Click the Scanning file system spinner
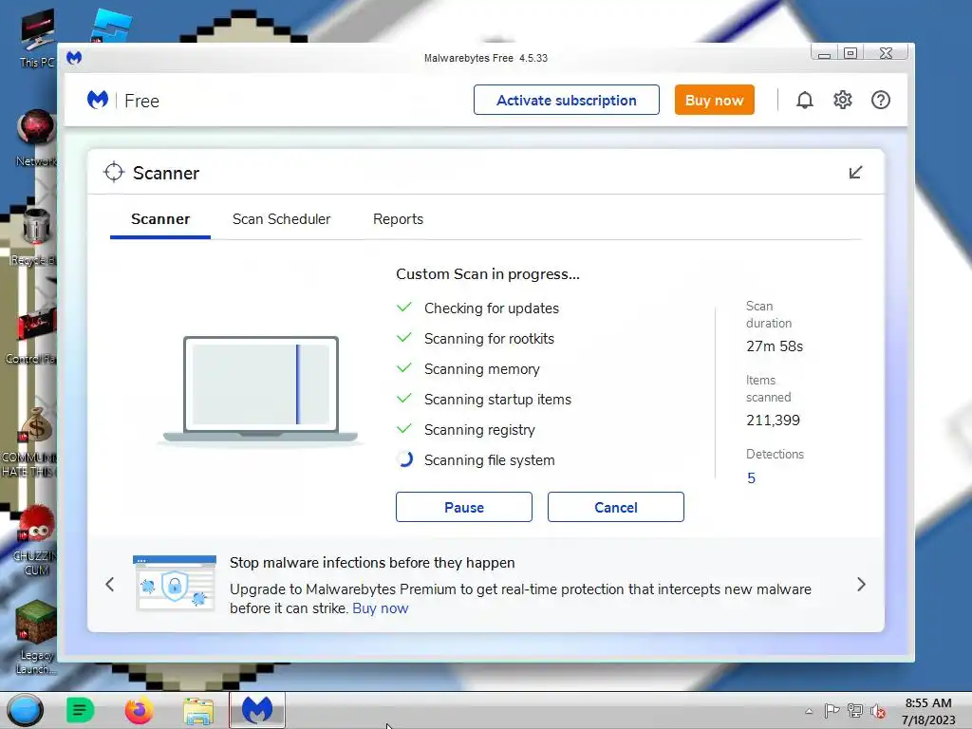 click(404, 459)
